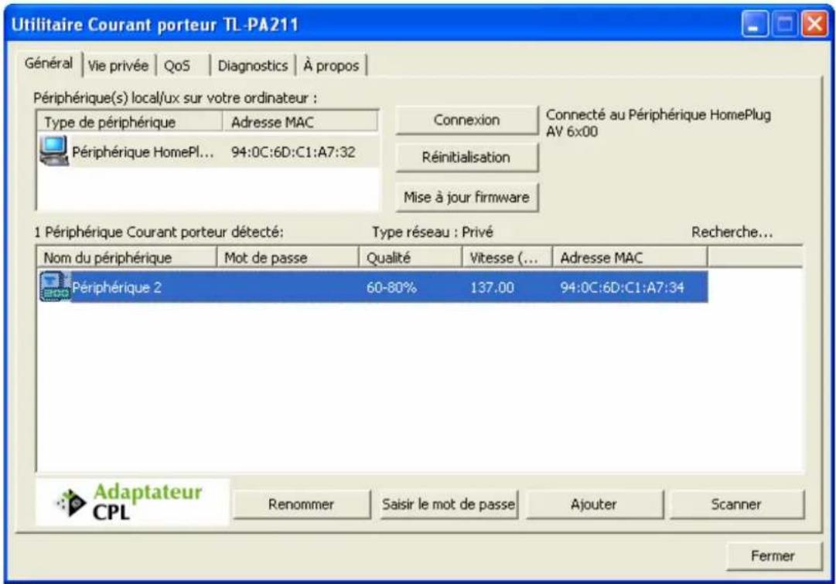Viewport: 836px width, 584px height.
Task: Click the 137.00 speed value
Action: [x=492, y=287]
